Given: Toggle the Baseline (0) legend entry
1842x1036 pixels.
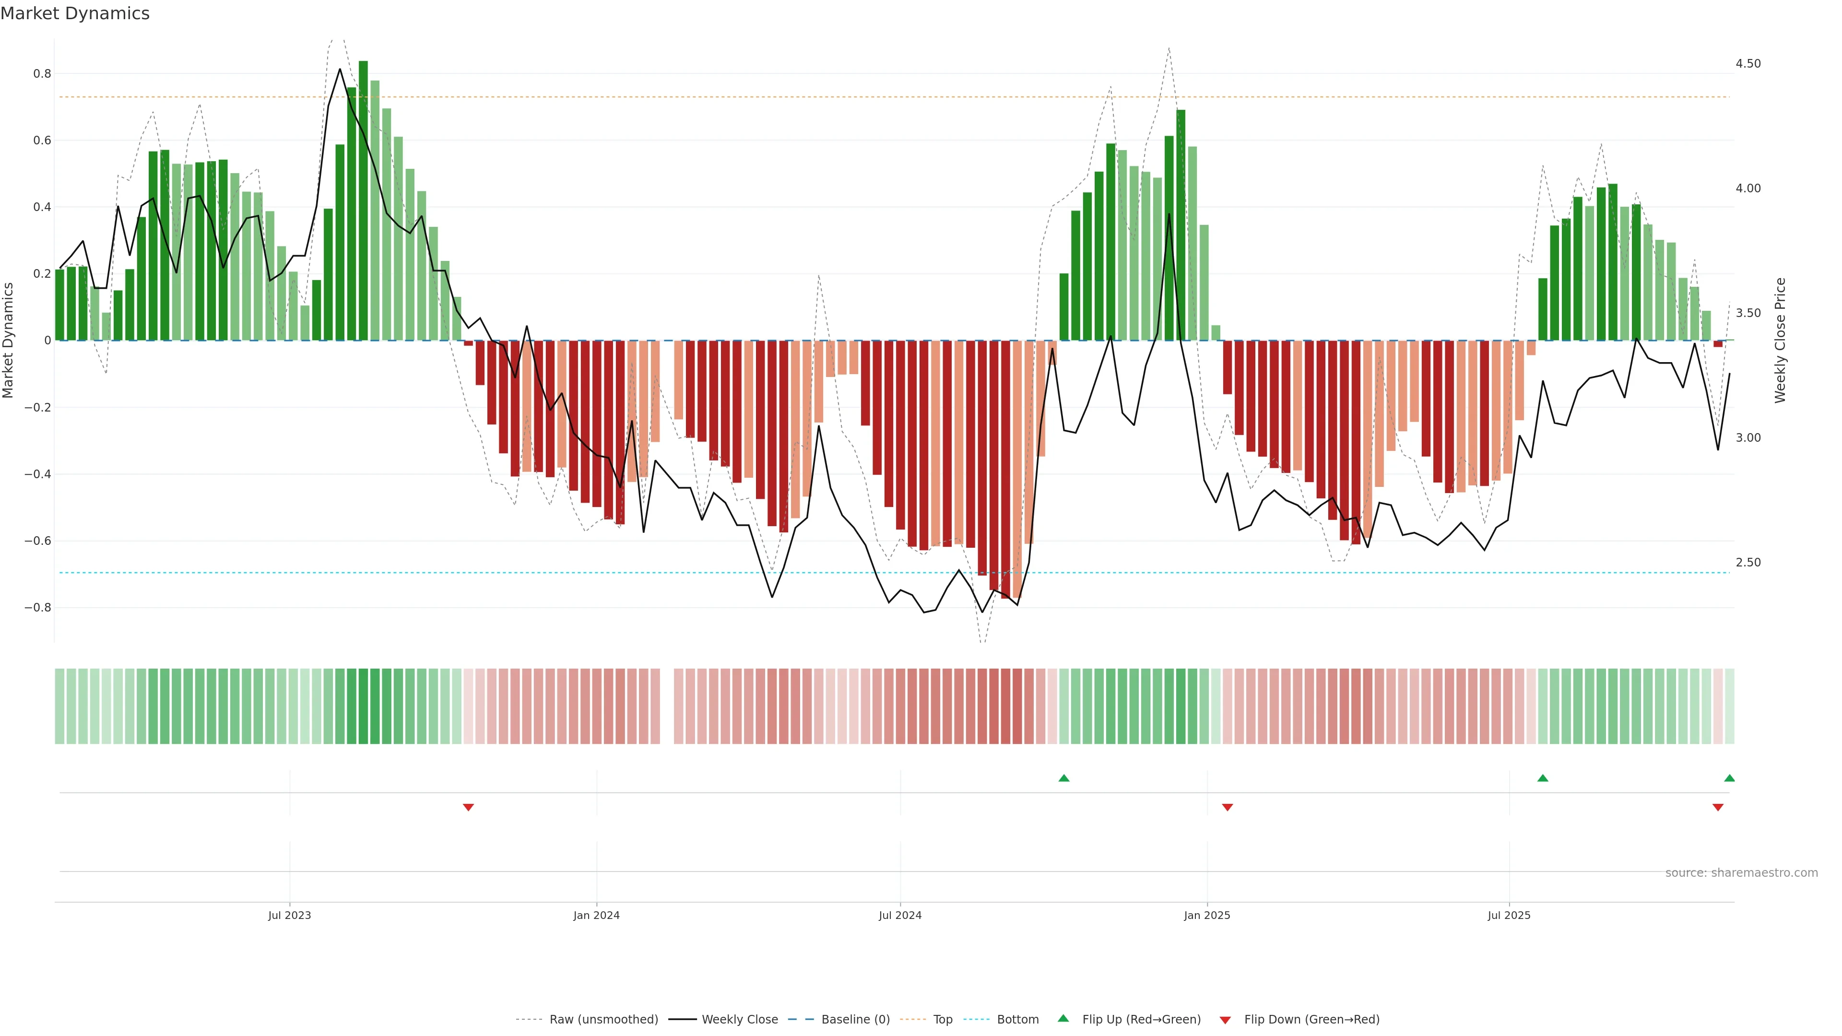Looking at the screenshot, I should 855,1020.
